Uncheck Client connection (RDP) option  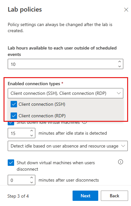point(14,116)
